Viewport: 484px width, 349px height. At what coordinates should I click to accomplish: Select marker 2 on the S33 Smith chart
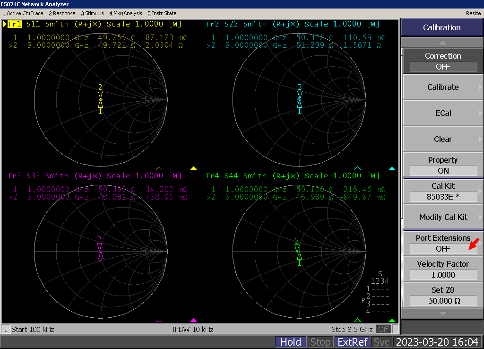pyautogui.click(x=99, y=246)
